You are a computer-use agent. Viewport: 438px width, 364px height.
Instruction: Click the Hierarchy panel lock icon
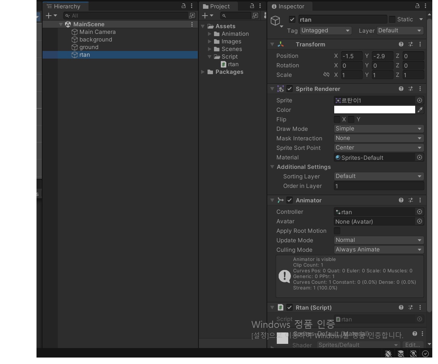tap(184, 6)
